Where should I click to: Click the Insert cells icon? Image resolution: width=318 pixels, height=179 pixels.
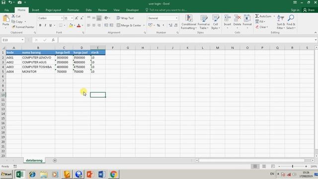(x=228, y=18)
